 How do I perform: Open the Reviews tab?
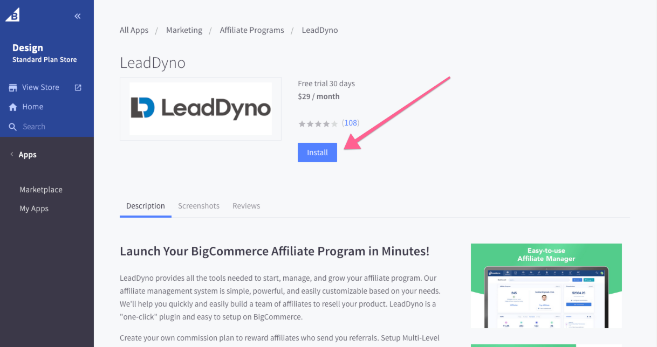point(246,206)
